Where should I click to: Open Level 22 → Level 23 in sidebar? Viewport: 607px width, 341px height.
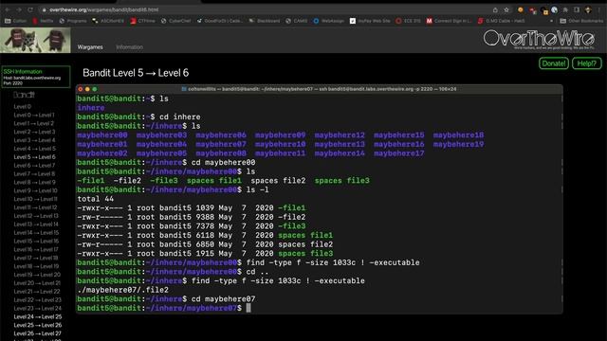(37, 299)
